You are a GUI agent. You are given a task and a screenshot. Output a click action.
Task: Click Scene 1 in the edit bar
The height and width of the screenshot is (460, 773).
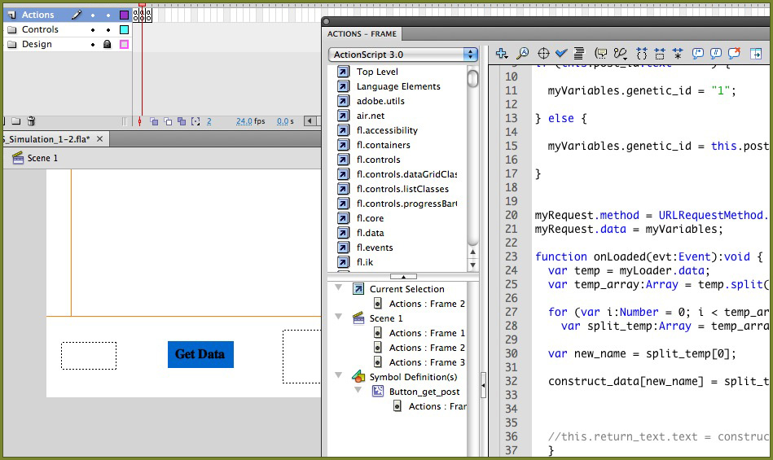[x=42, y=158]
